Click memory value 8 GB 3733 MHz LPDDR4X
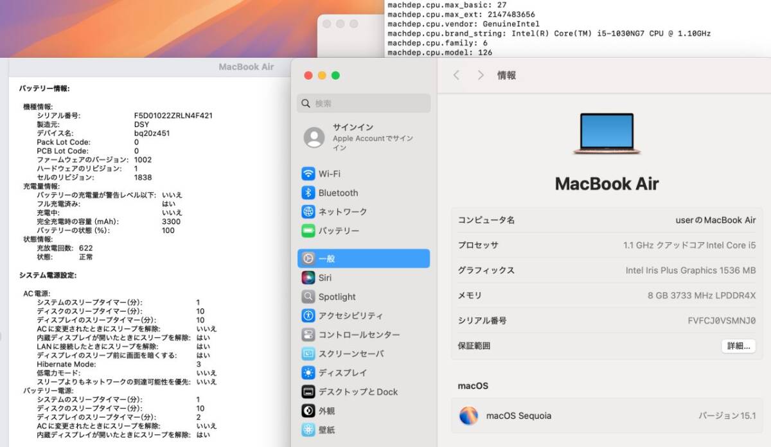The width and height of the screenshot is (771, 447). 702,295
